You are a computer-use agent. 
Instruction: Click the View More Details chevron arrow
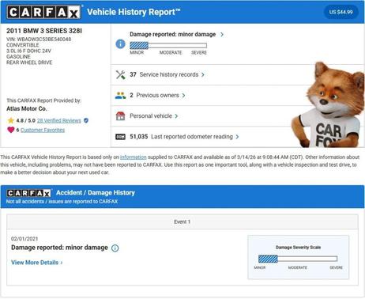(62, 263)
